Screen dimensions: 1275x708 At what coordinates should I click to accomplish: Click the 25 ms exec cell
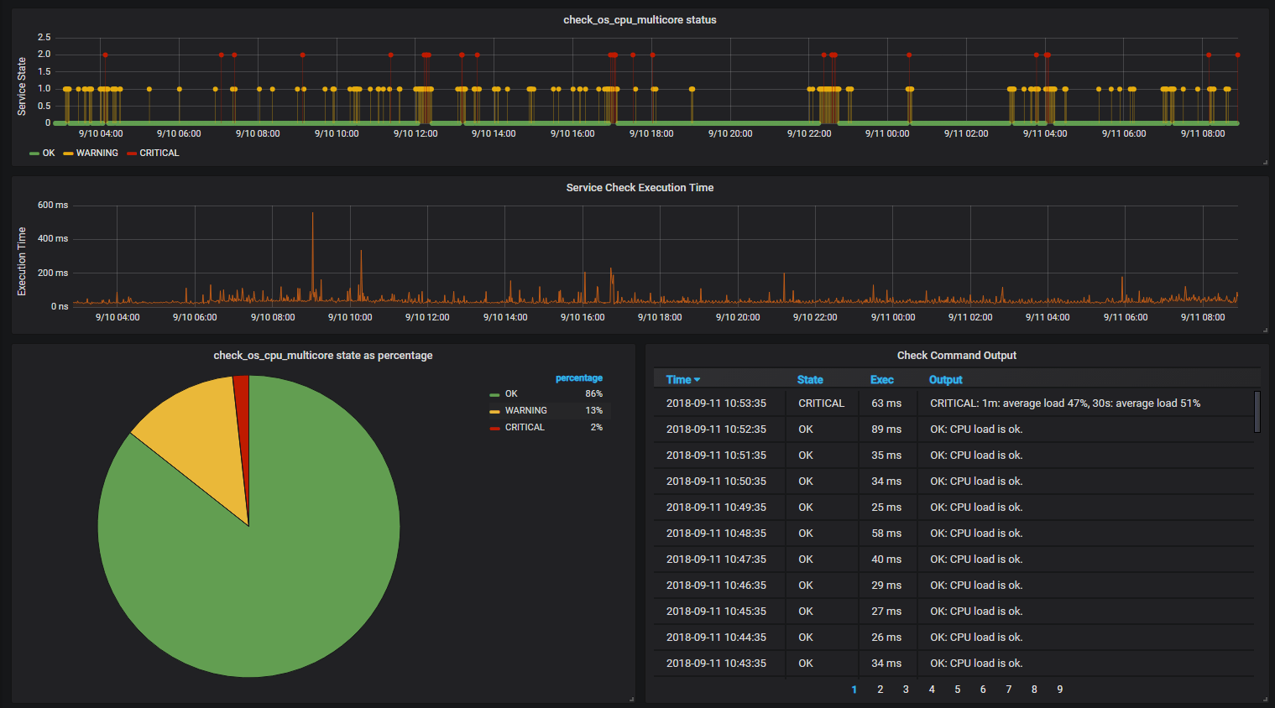click(886, 507)
